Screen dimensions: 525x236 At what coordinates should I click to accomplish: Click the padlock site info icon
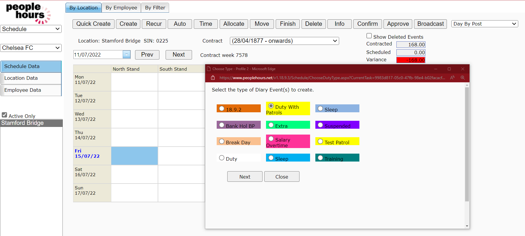(213, 78)
